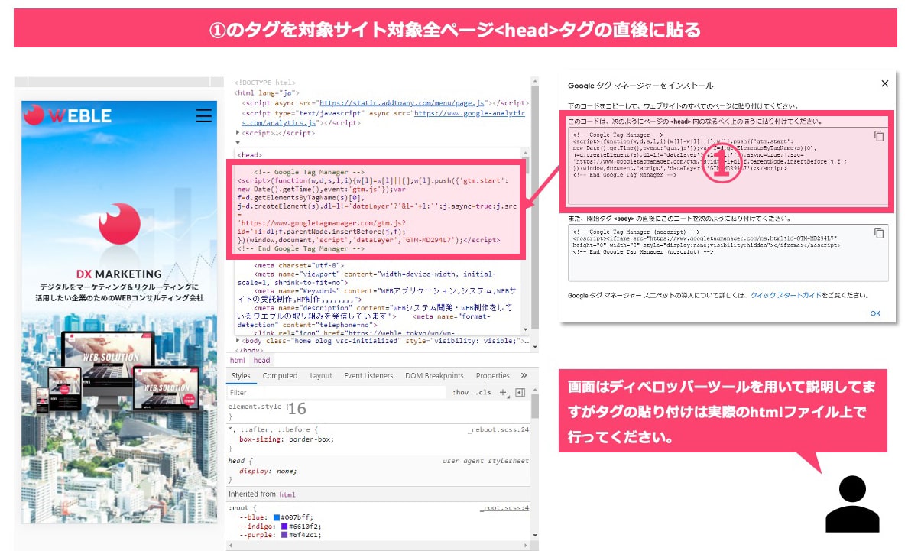Click the WEBLE logo in site preview

(x=68, y=115)
